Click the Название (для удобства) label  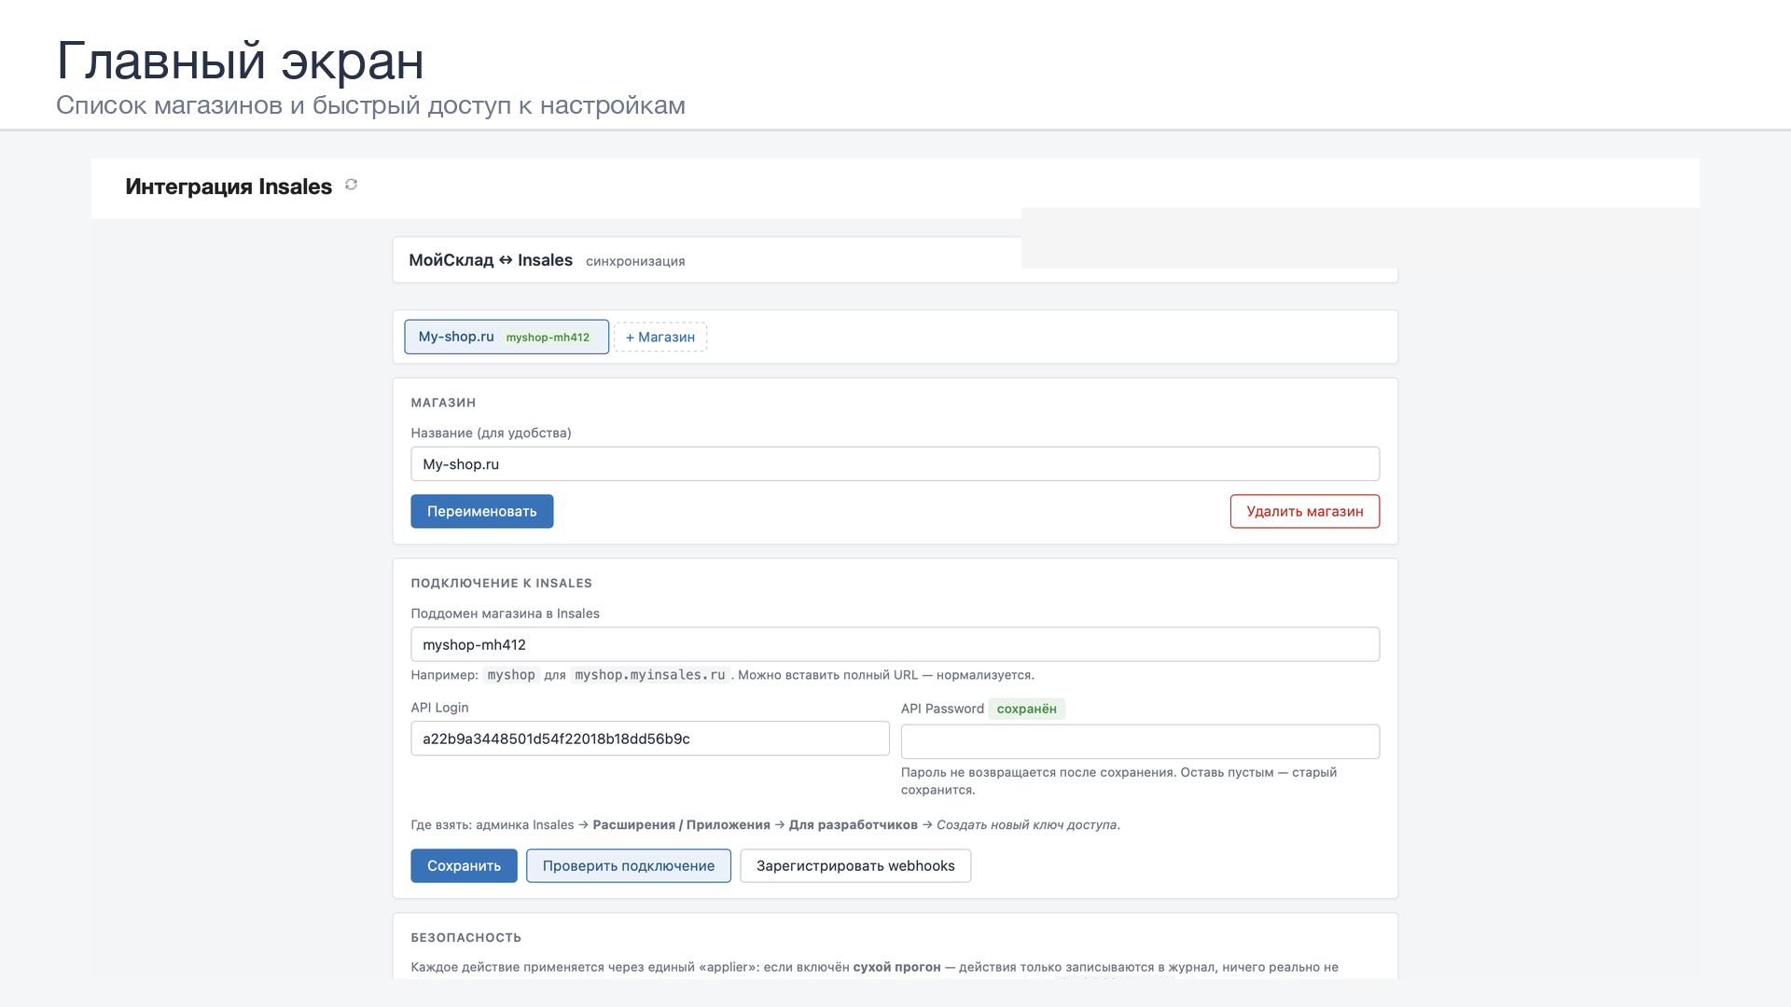click(492, 433)
